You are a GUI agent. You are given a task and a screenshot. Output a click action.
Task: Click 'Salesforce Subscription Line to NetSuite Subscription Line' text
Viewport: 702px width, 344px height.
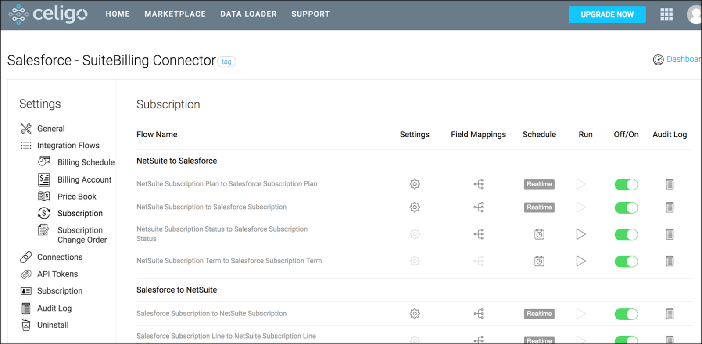(x=226, y=336)
